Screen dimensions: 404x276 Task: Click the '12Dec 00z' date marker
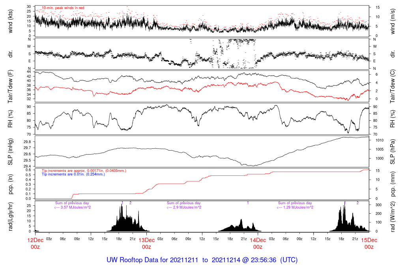(x=35, y=244)
